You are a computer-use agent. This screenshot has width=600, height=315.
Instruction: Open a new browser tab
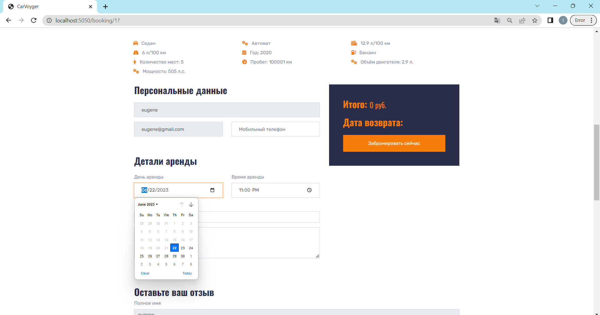click(105, 7)
